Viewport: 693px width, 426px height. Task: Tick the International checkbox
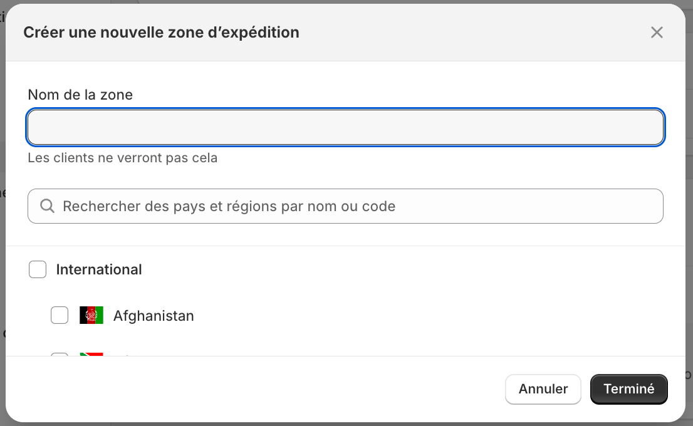[38, 269]
